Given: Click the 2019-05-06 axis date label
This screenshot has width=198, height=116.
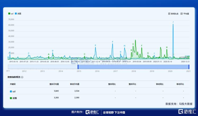Looking at the screenshot, I should tap(137, 61).
